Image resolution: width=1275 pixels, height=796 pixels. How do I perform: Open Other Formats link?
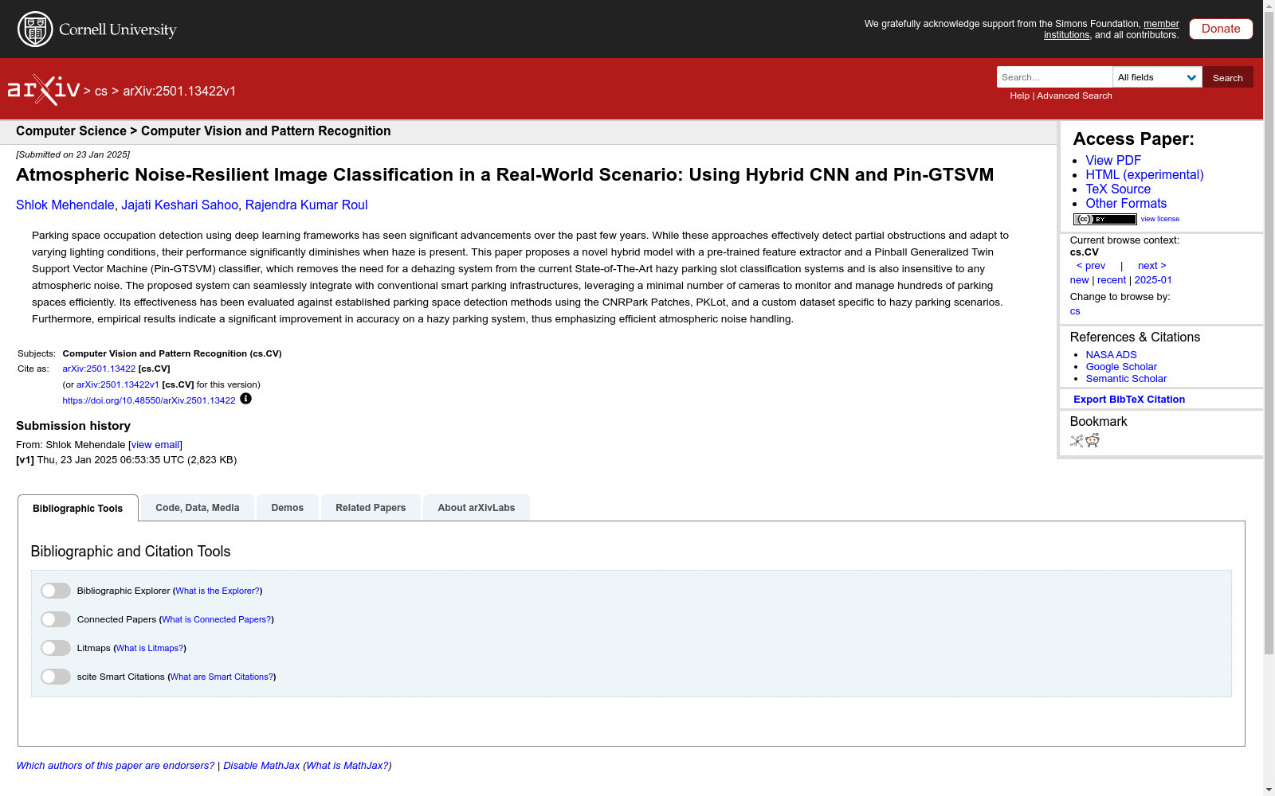[x=1126, y=203]
